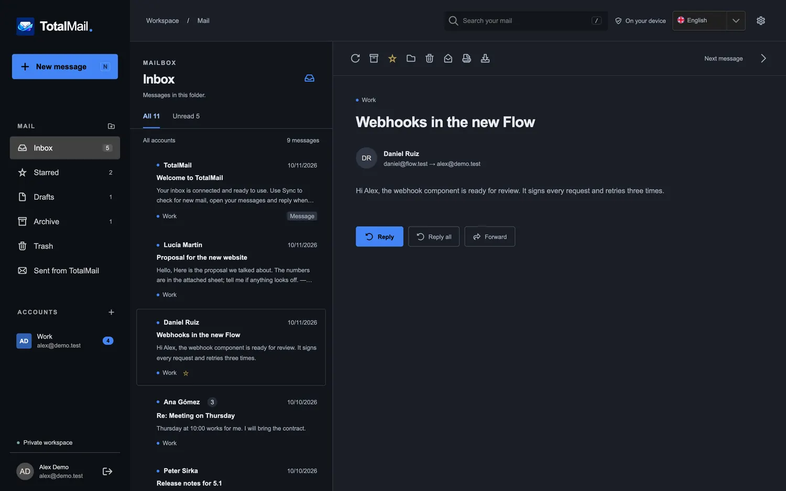Open the Drafts folder
786x491 pixels.
click(65, 197)
